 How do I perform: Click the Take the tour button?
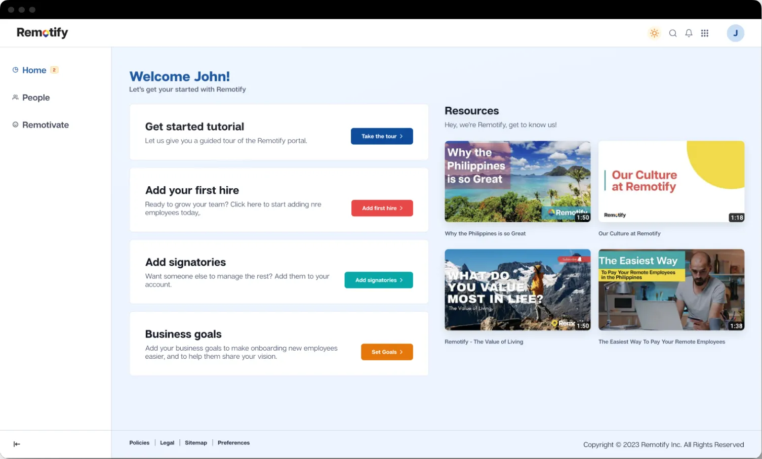point(382,136)
